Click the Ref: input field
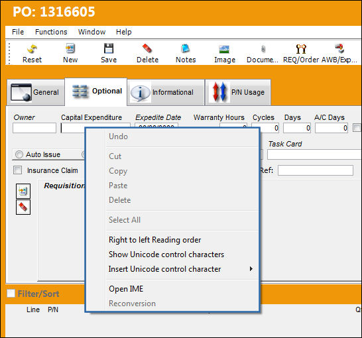 (316, 170)
